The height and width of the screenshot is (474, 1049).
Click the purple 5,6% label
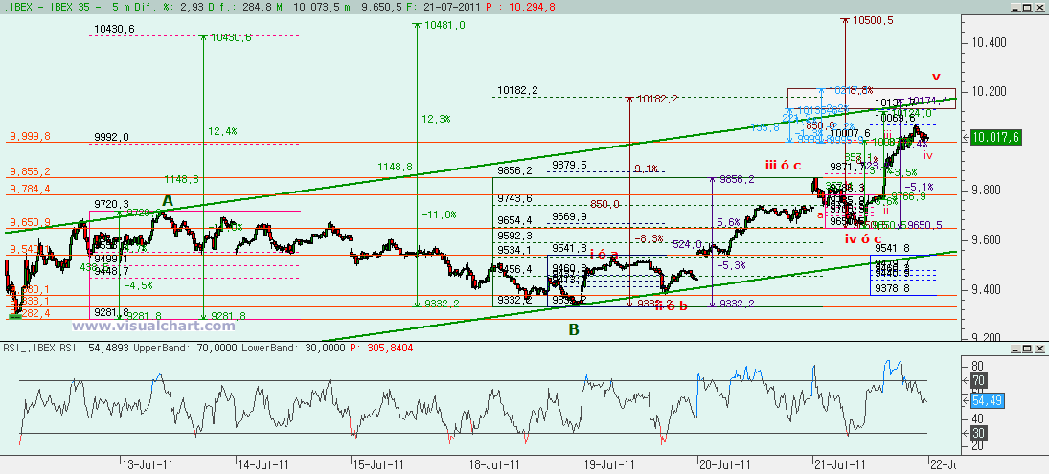pos(728,222)
